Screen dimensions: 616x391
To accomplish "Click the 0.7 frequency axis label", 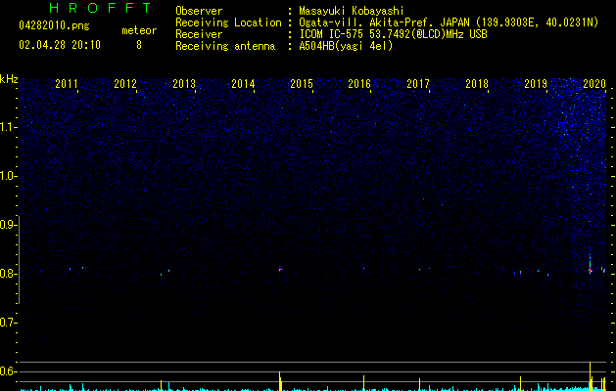I will (x=8, y=323).
